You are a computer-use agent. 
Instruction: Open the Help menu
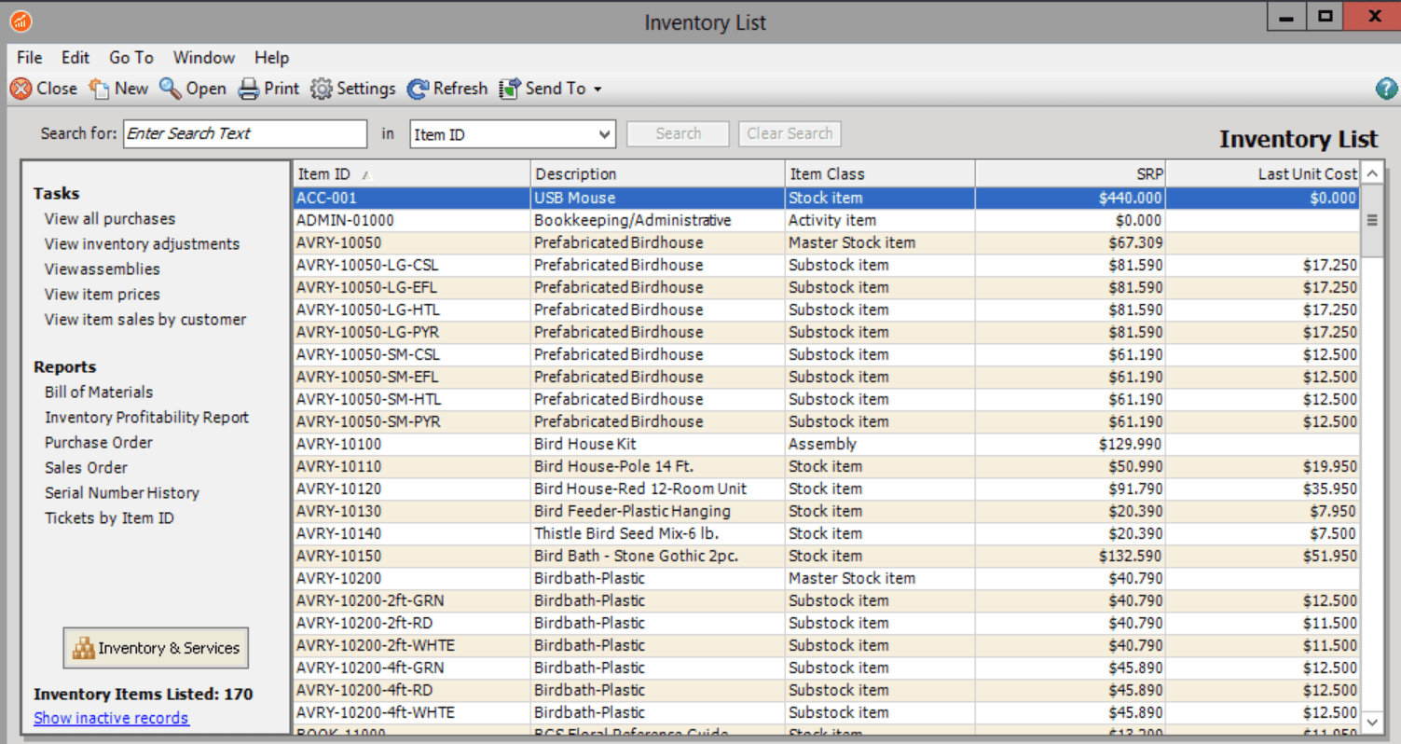coord(272,58)
